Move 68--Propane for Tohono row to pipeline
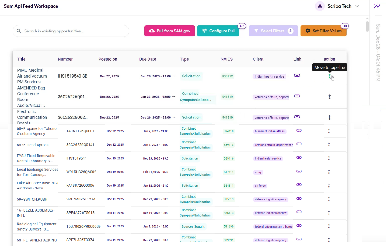The width and height of the screenshot is (386, 246). tap(329, 131)
